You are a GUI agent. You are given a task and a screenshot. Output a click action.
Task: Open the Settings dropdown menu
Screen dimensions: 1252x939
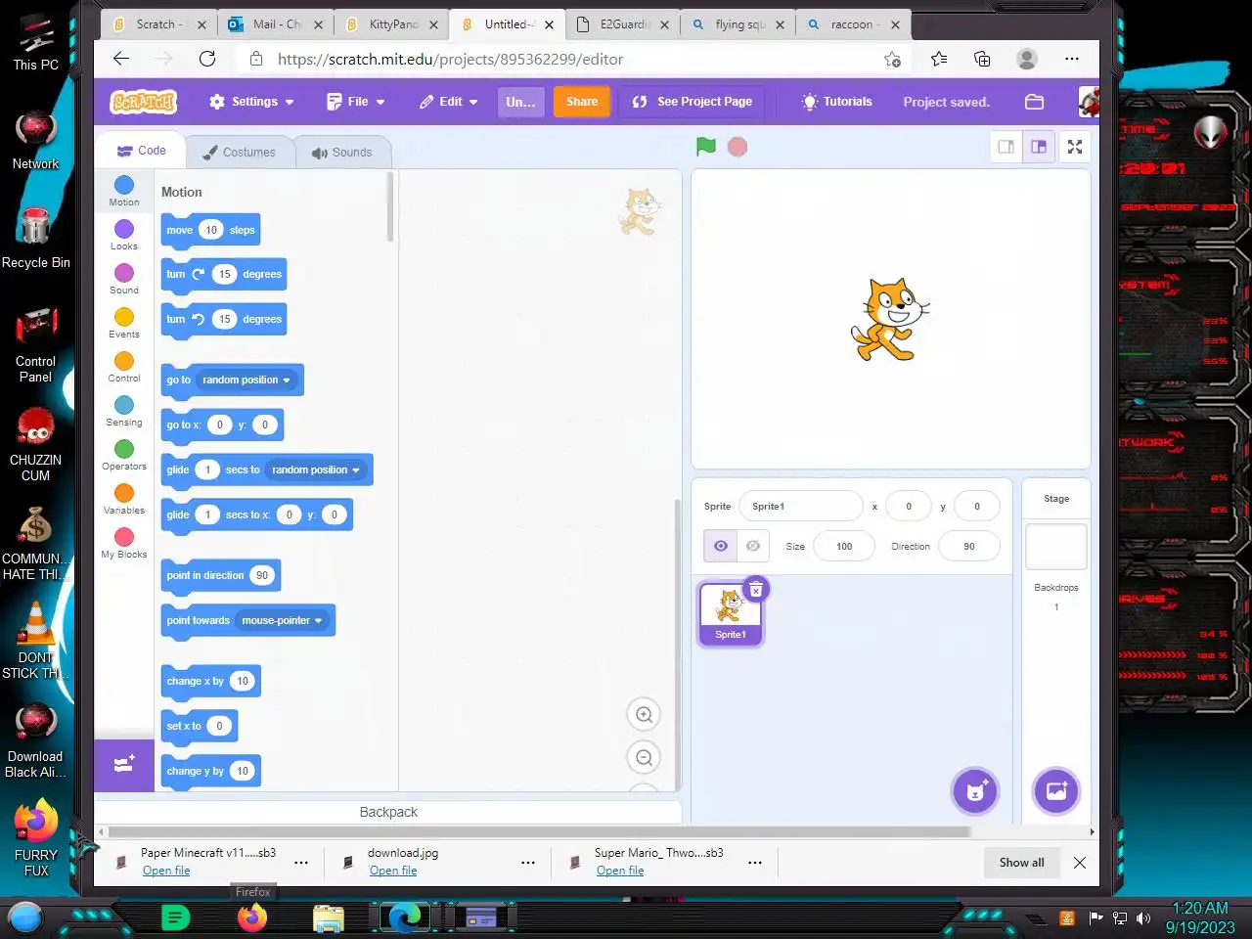pyautogui.click(x=251, y=102)
